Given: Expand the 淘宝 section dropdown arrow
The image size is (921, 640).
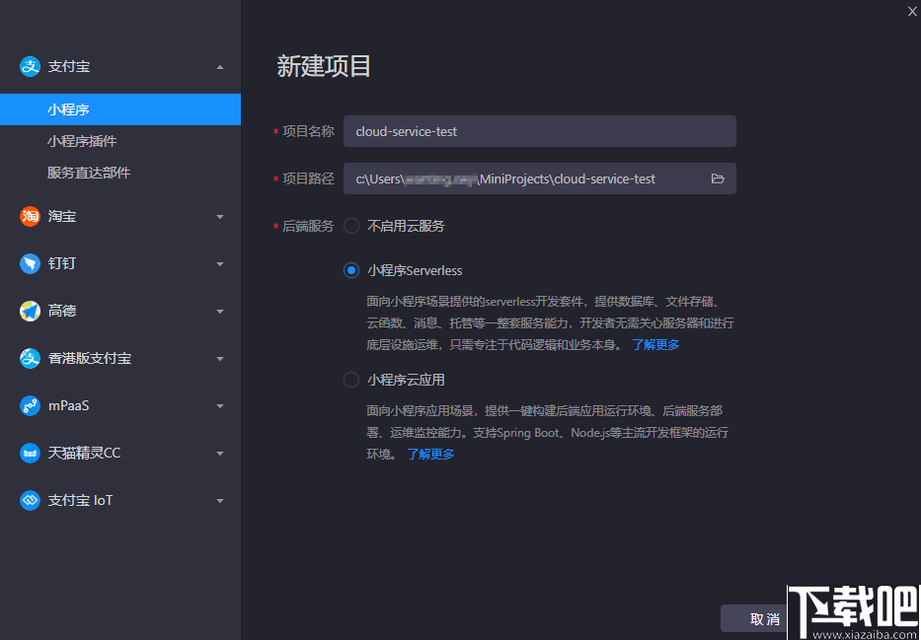Looking at the screenshot, I should 220,216.
